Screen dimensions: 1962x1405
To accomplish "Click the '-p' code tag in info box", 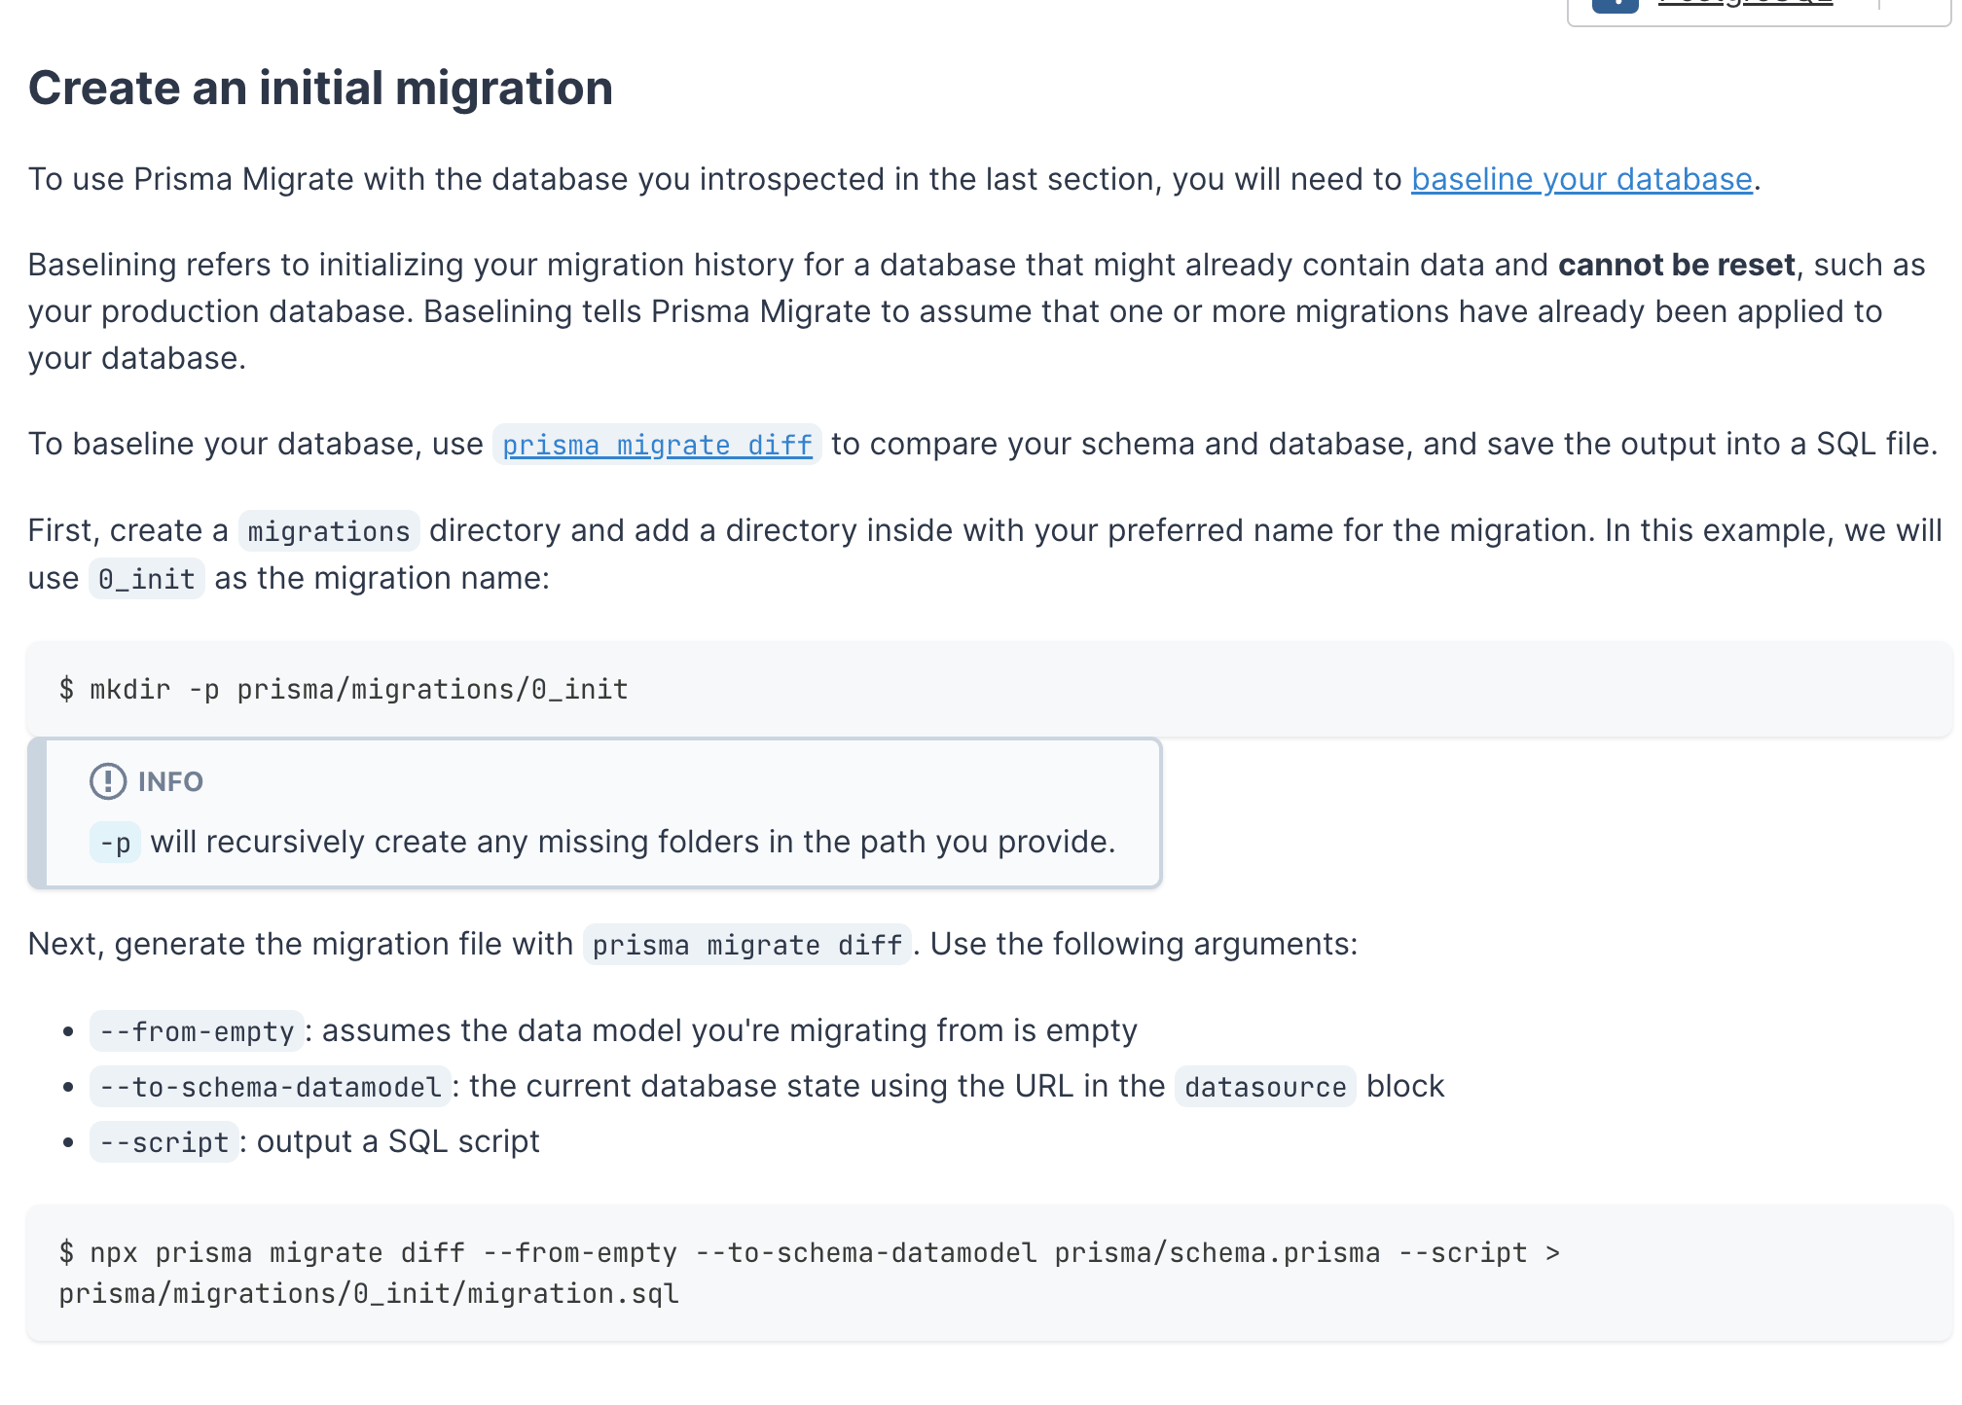I will 116,844.
